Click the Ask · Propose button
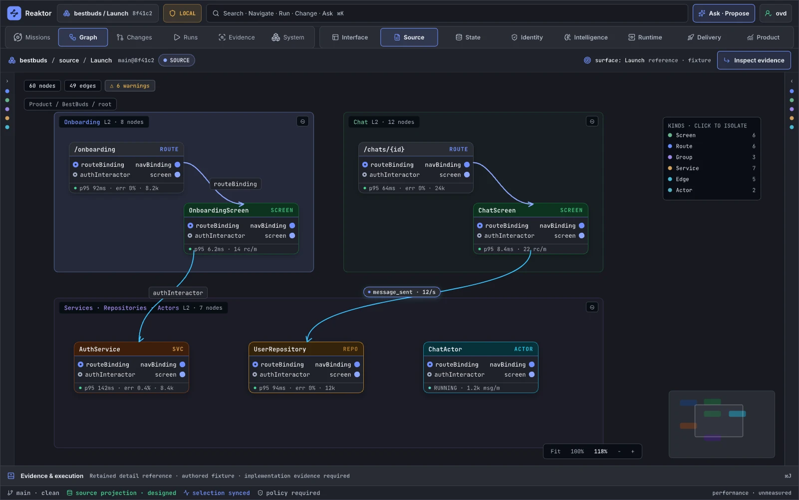799x500 pixels. coord(724,13)
